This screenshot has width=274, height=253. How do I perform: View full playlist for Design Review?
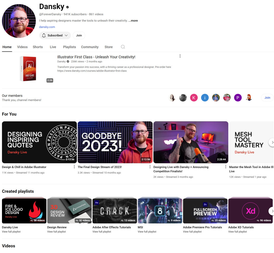coord(56,232)
